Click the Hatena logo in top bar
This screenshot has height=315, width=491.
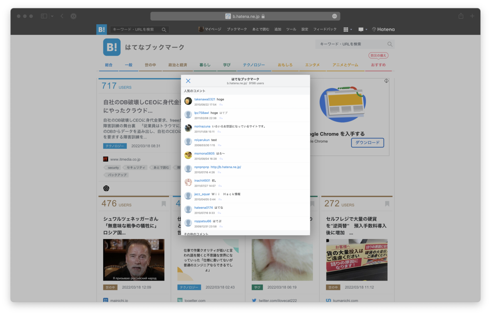pos(383,29)
